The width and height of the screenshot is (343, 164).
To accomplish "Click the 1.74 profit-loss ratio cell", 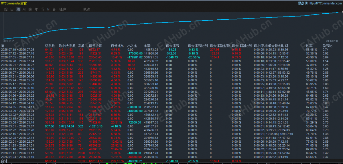I will [325, 92].
